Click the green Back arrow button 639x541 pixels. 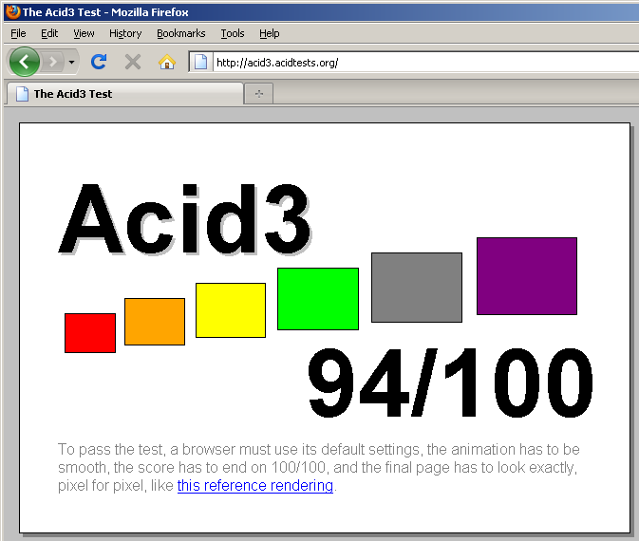pos(24,62)
